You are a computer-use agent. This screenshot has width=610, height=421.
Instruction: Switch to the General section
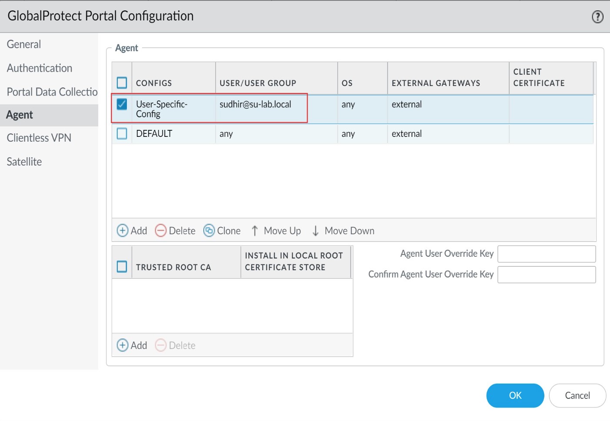click(23, 44)
